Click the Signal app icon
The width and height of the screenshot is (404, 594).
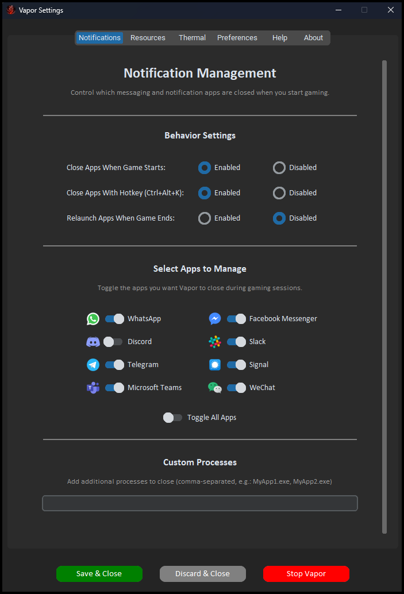coord(214,364)
